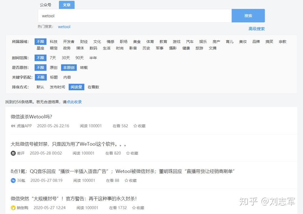303x214 pixels.
Task: Filter by 时尚 domain
Action: tap(120, 48)
